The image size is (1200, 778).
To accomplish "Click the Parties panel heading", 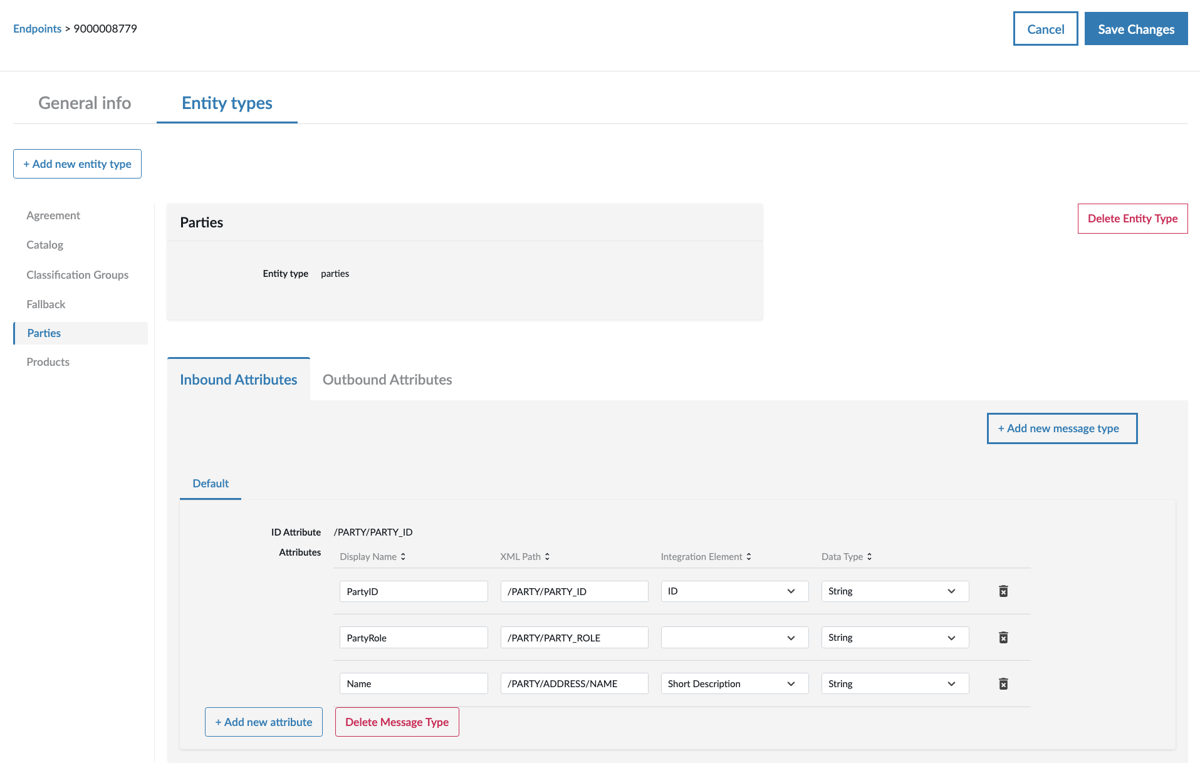I will 202,222.
